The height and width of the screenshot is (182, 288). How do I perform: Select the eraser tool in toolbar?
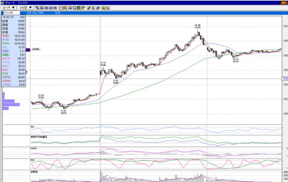98,8
